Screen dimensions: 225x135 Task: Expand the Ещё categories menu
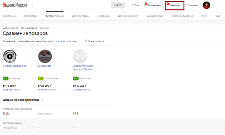point(218,16)
